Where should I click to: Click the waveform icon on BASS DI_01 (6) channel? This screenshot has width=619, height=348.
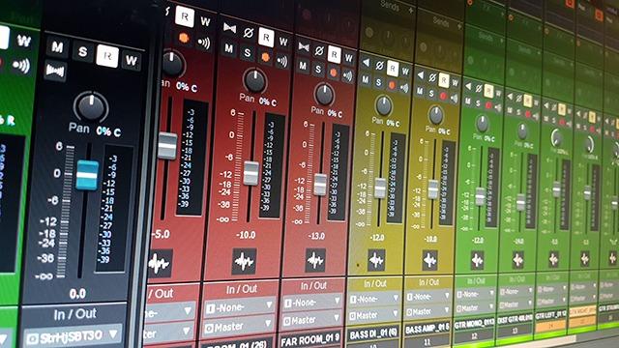point(376,260)
